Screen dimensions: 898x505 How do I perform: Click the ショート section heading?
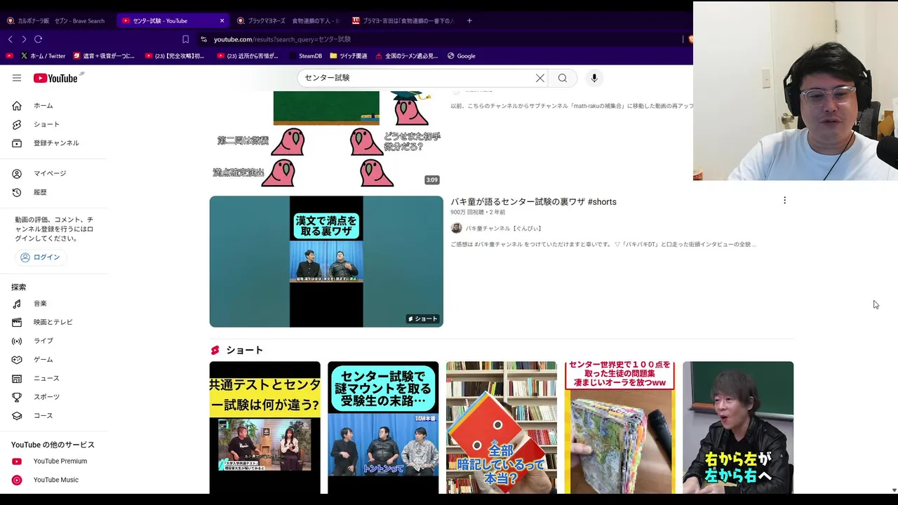244,351
